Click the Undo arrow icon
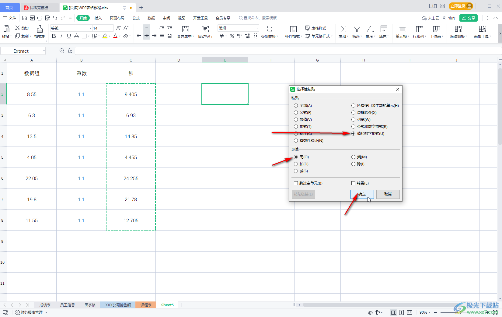502x317 pixels. pyautogui.click(x=55, y=18)
